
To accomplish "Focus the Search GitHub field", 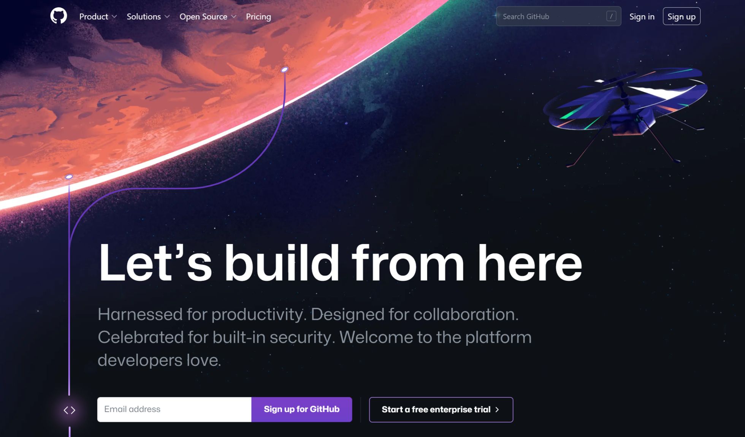I will 558,16.
